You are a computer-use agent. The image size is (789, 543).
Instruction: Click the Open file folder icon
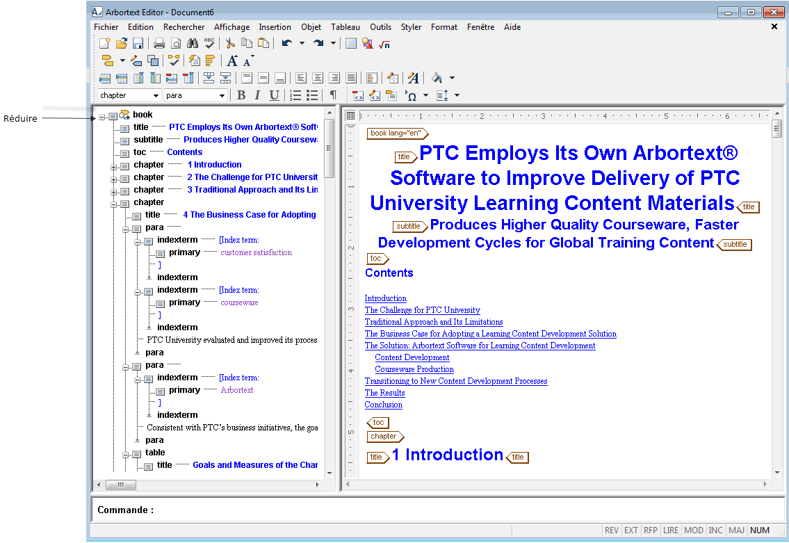point(121,44)
